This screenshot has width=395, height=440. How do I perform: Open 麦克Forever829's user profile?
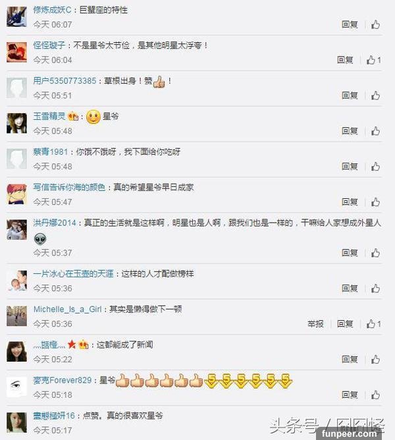(x=63, y=380)
